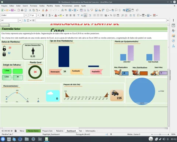Switch to the Plantio Diário sheet tab
The image size is (177, 142).
pos(33,131)
